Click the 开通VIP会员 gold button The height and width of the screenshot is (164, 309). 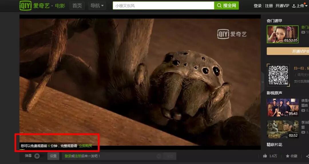click(x=288, y=51)
